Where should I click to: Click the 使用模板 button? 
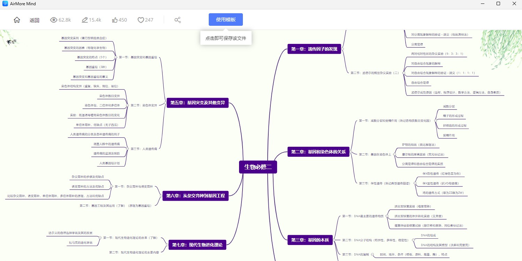(226, 20)
